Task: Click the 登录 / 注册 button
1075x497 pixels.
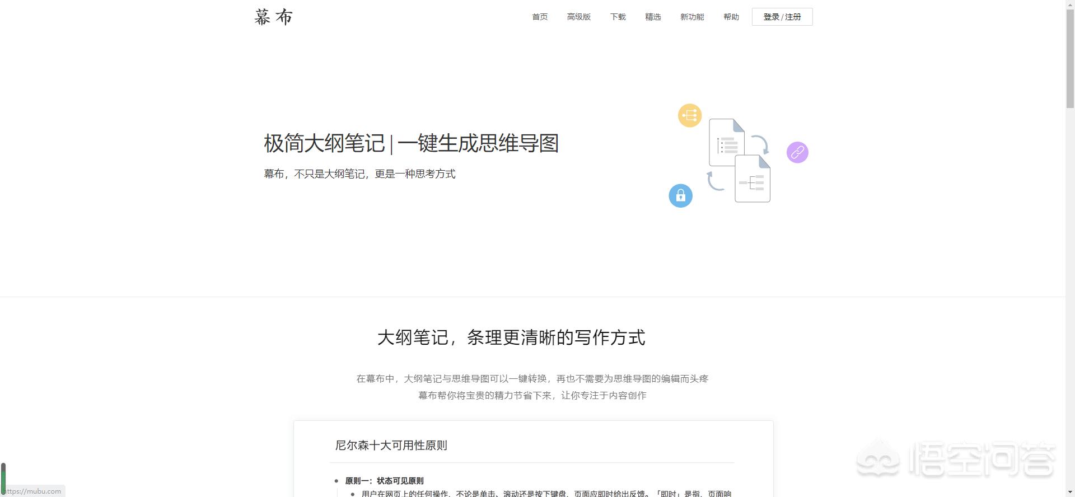Action: click(x=782, y=17)
